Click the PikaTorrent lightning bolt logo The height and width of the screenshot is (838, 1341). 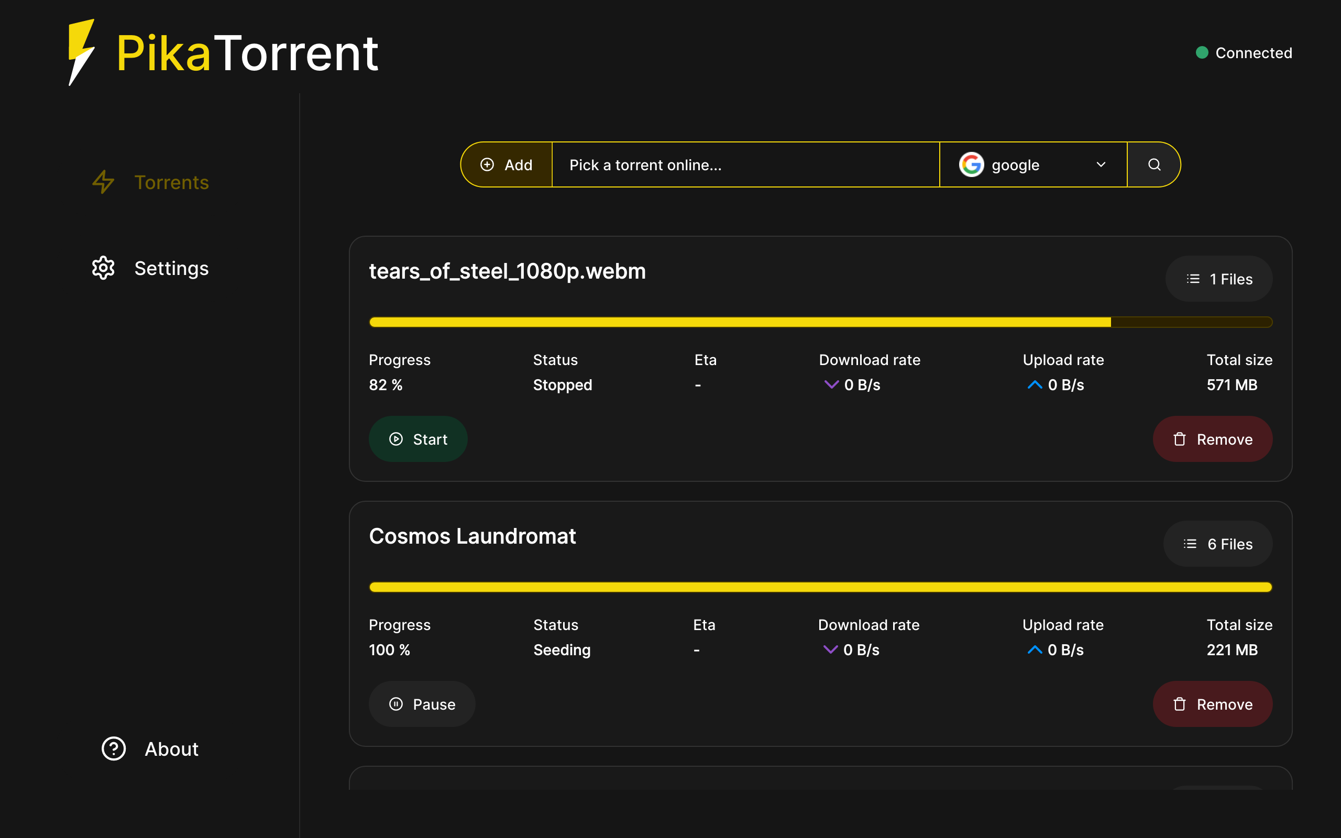tap(82, 53)
